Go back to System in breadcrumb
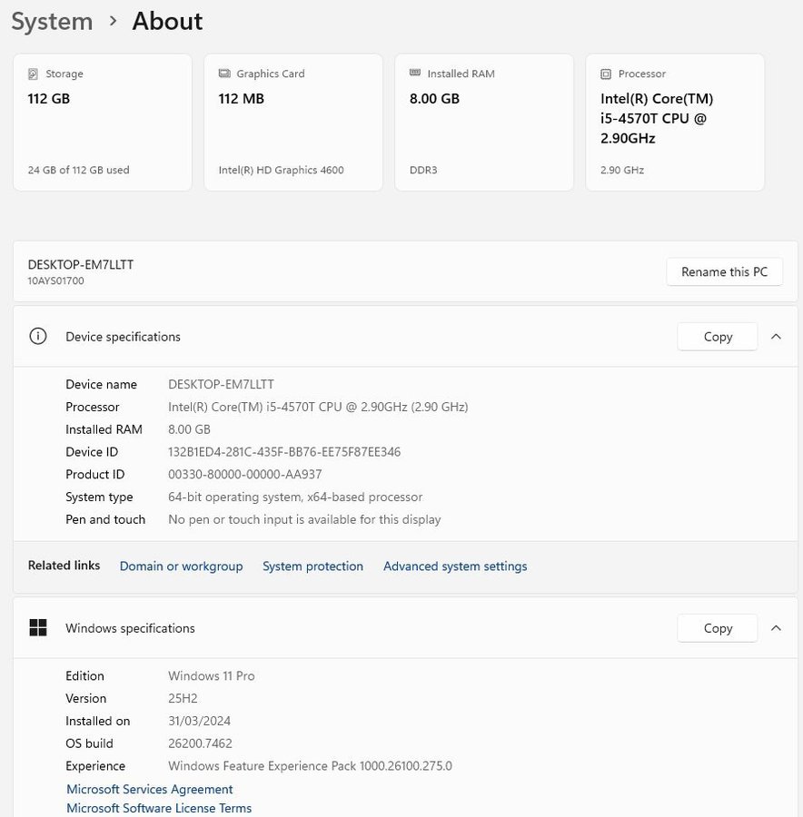This screenshot has height=817, width=803. tap(52, 21)
